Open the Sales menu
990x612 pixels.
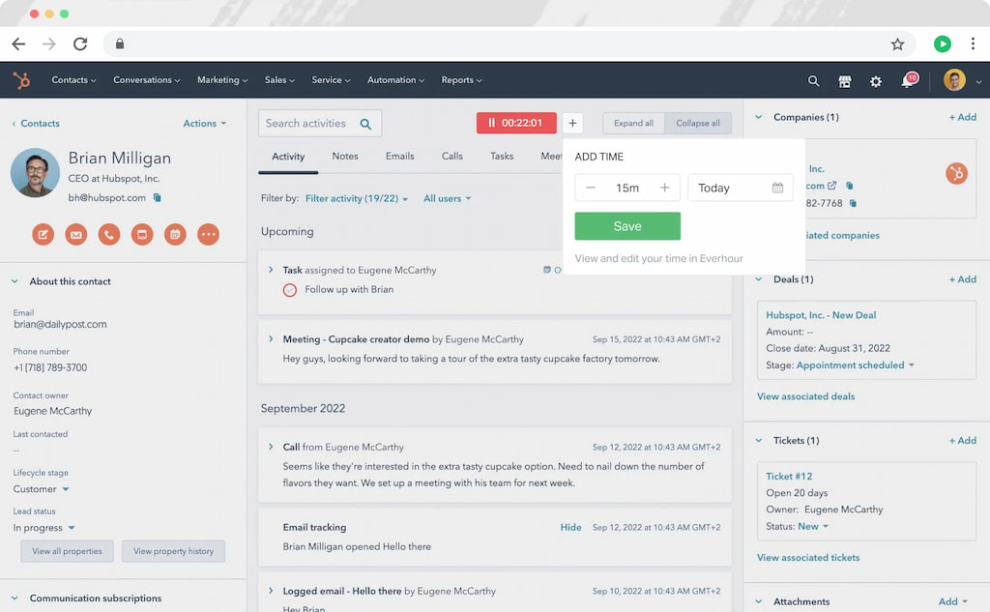click(278, 80)
